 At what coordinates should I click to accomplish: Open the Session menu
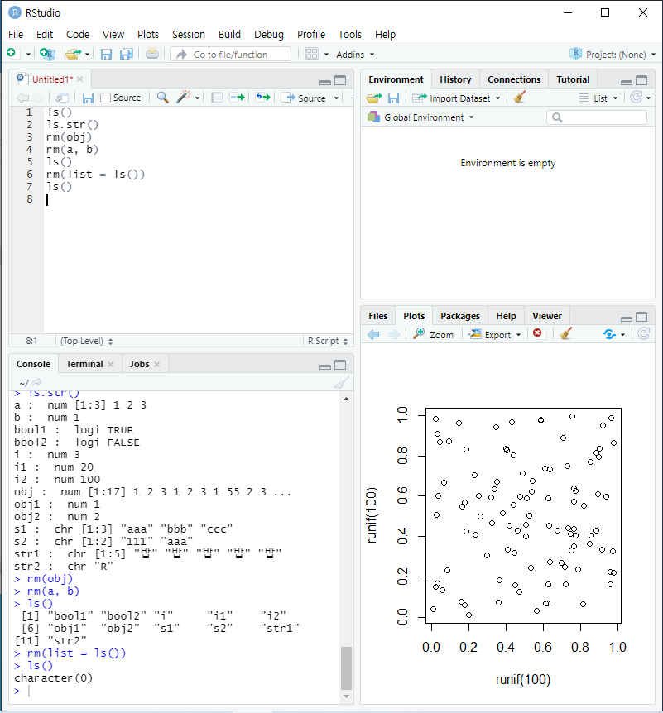coord(189,34)
